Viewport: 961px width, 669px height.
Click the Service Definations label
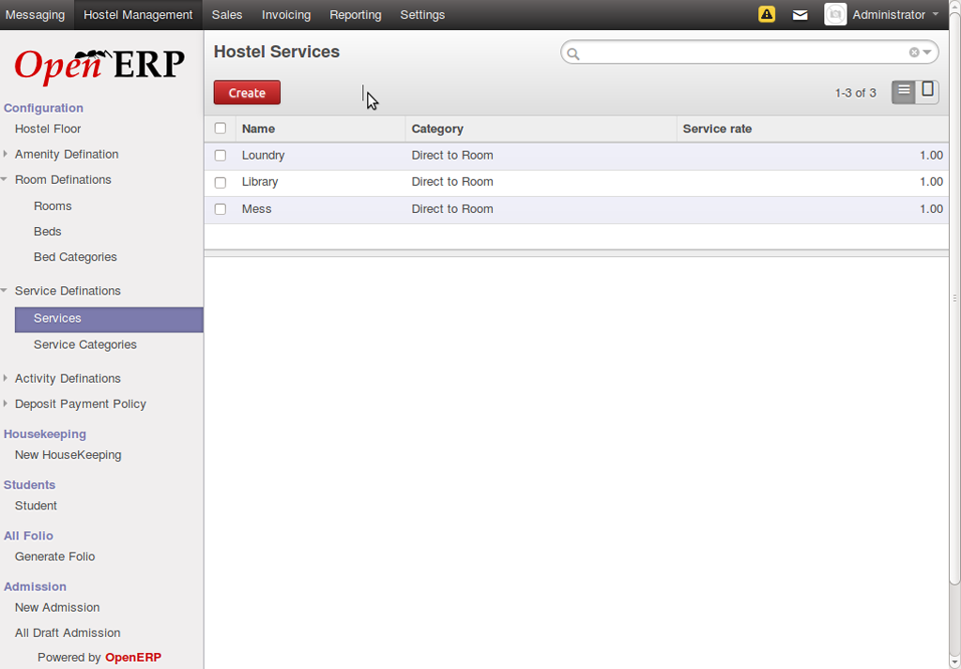click(x=68, y=290)
